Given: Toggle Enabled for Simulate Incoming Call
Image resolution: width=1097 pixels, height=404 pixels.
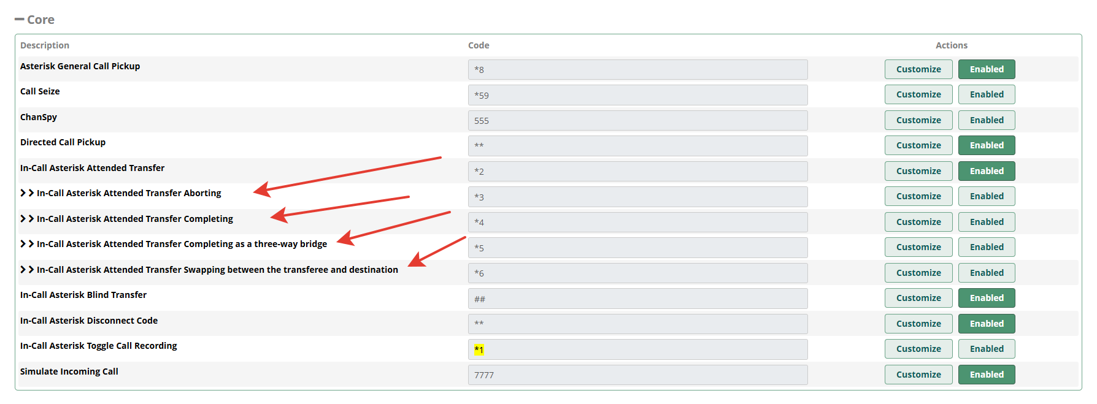Looking at the screenshot, I should [986, 375].
